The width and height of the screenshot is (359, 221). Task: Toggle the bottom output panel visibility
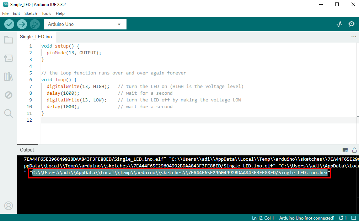point(354,218)
